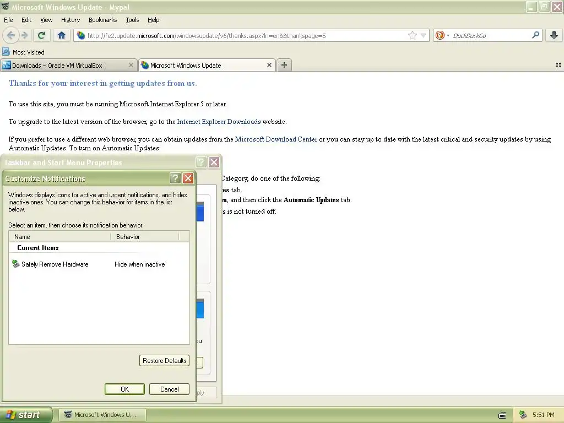Click the Microsoft Windows U... taskbar button
The width and height of the screenshot is (564, 423).
[102, 415]
